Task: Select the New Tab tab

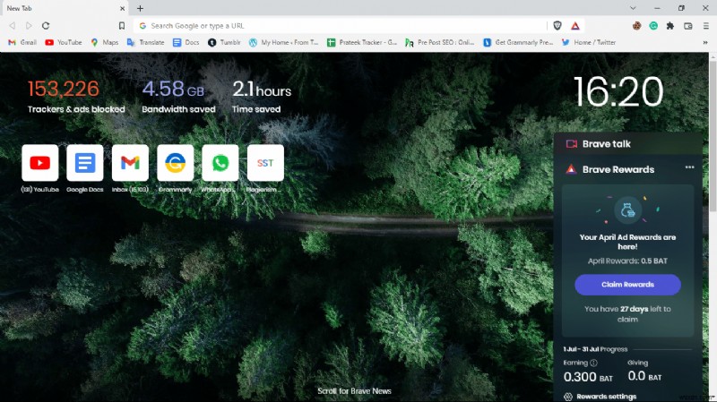Action: [64, 8]
